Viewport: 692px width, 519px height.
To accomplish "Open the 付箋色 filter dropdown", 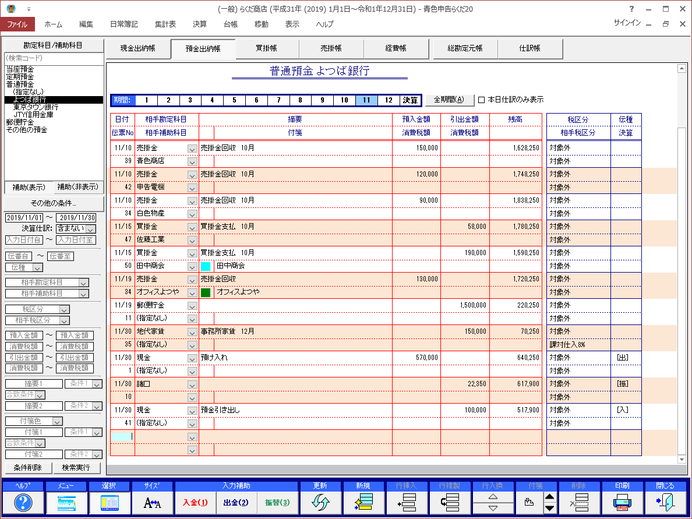I will [57, 422].
